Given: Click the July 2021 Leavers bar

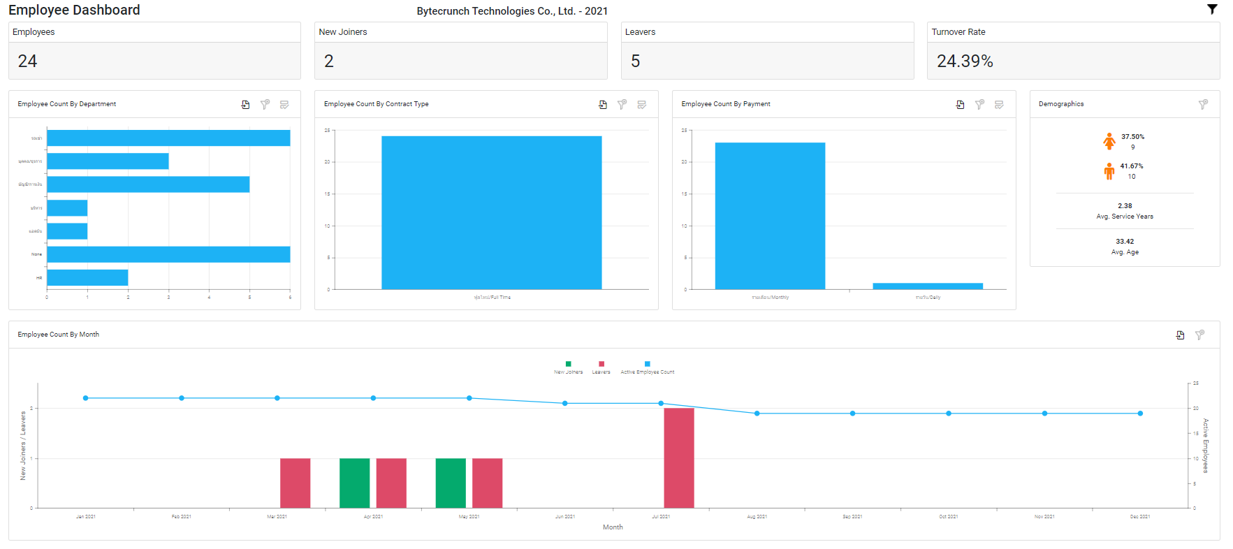Looking at the screenshot, I should tap(679, 458).
